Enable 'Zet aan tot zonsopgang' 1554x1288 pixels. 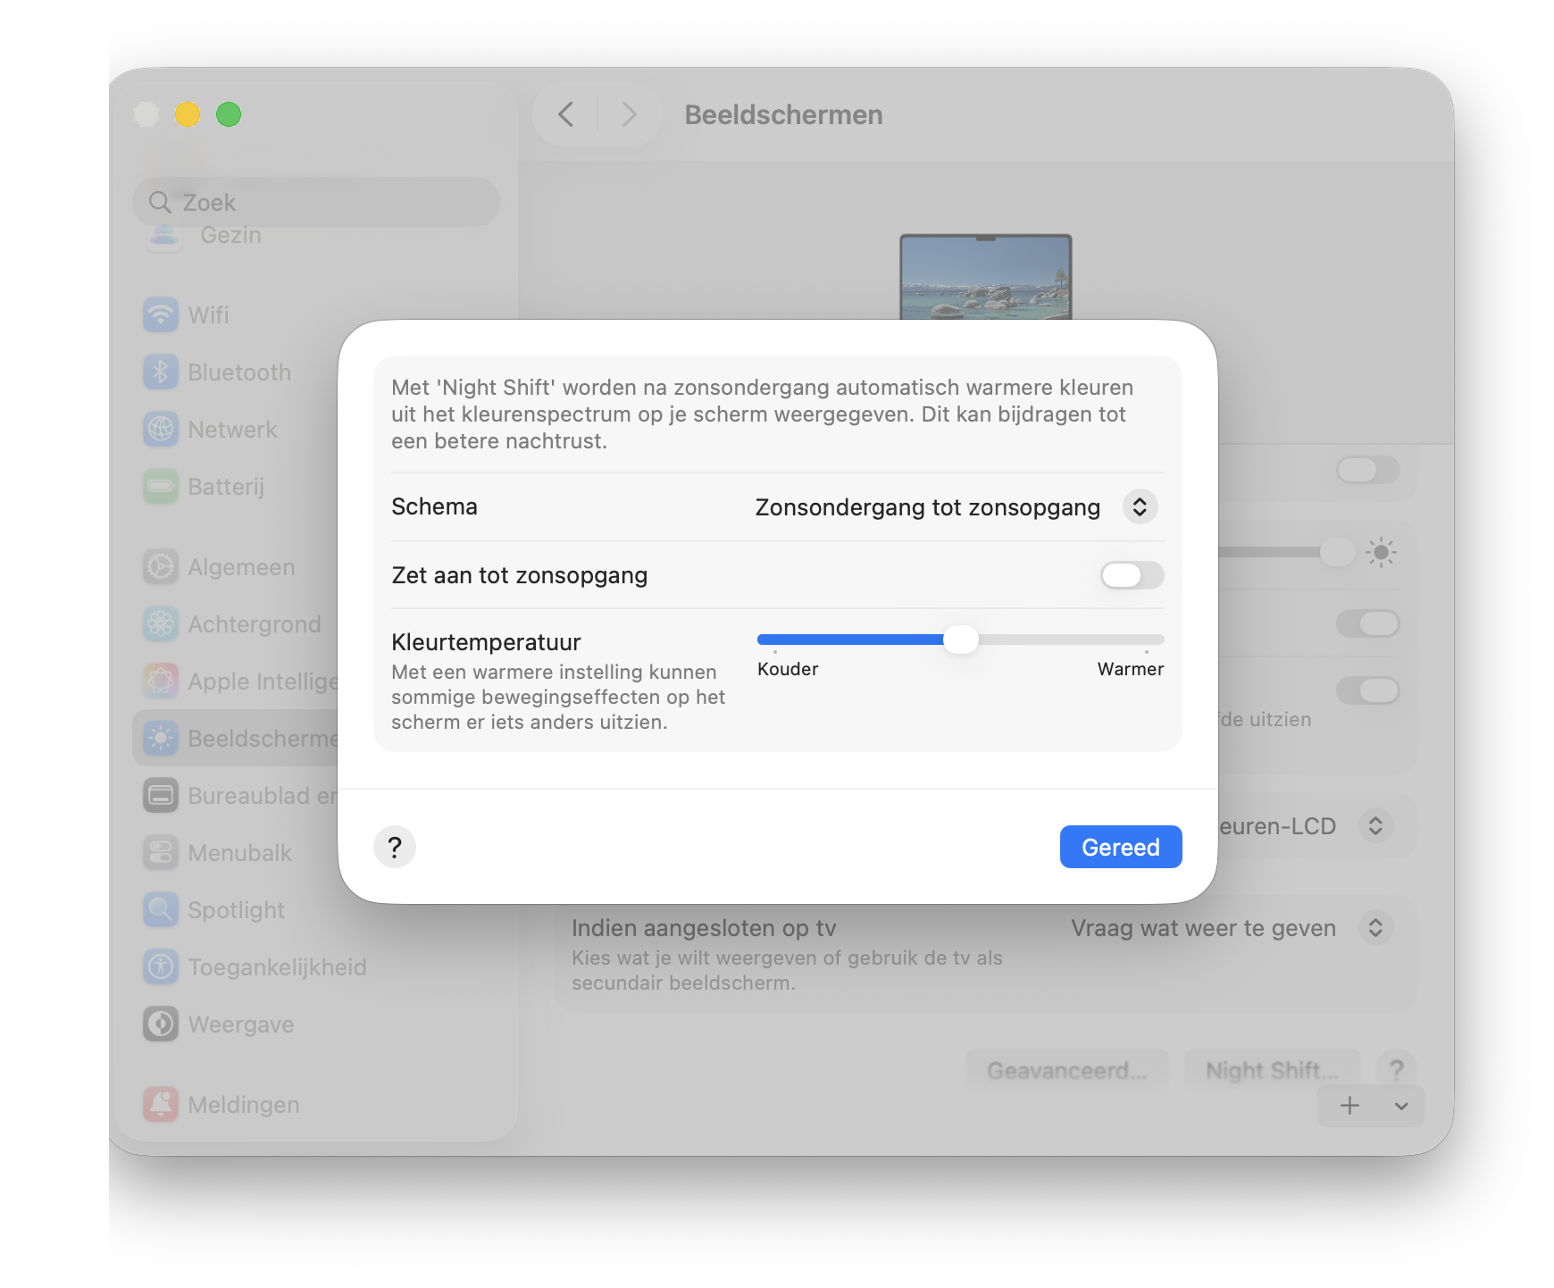tap(1131, 575)
